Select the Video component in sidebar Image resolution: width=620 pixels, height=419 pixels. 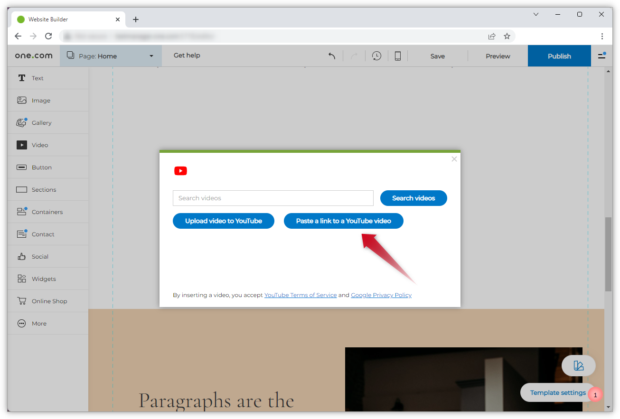pyautogui.click(x=40, y=145)
